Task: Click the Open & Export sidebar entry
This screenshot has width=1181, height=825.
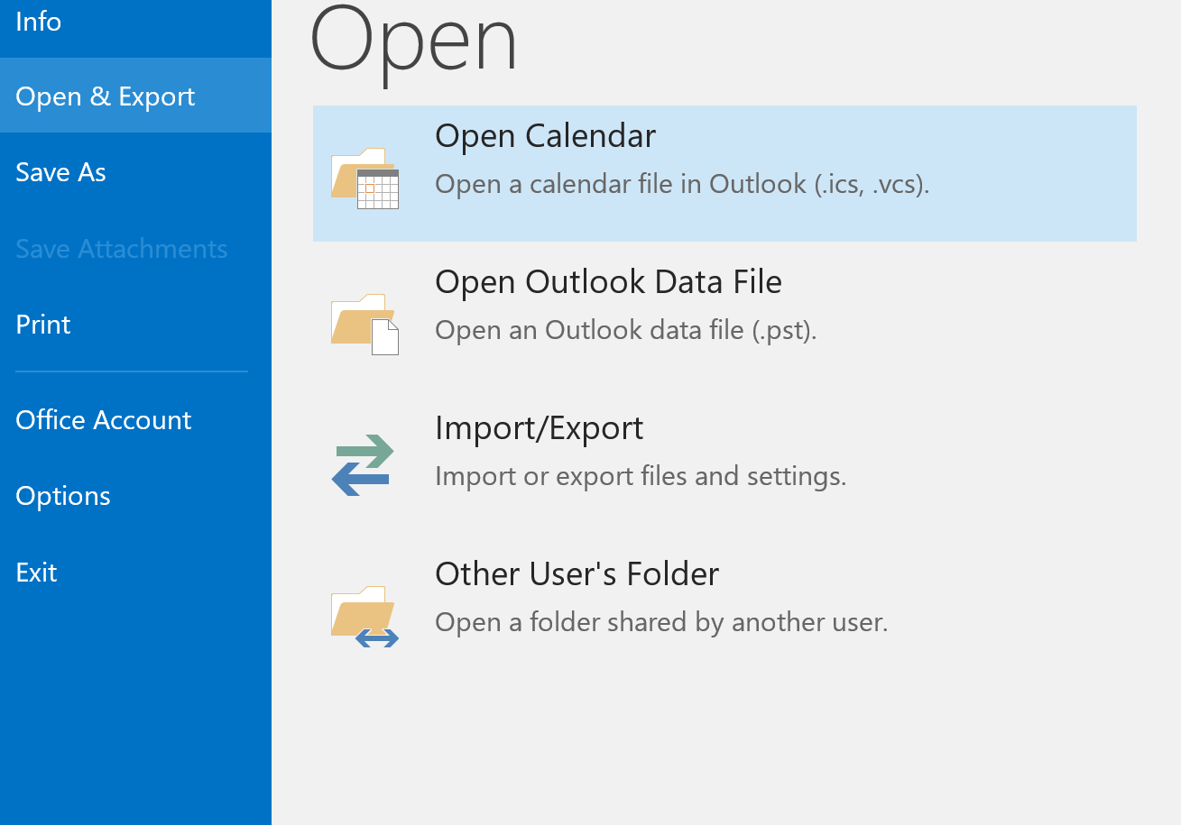Action: [105, 96]
